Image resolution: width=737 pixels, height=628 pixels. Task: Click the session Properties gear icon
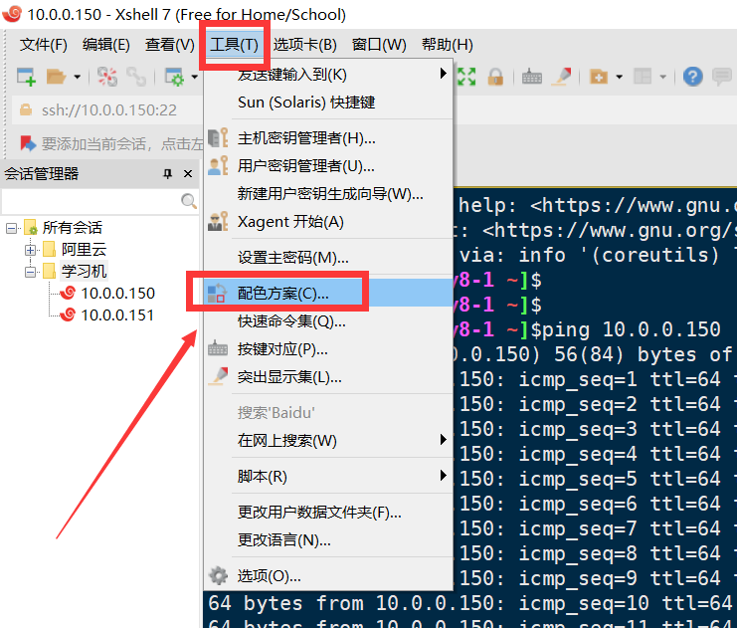174,77
